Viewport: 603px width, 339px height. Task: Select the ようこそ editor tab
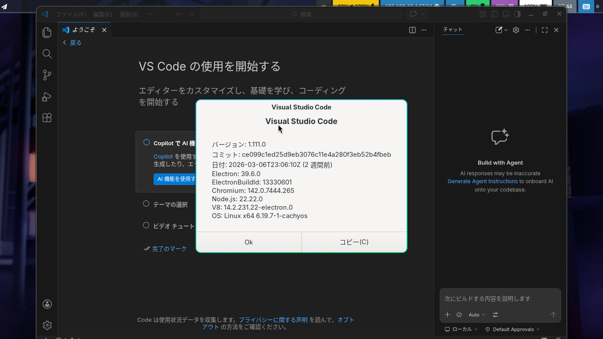pos(84,30)
